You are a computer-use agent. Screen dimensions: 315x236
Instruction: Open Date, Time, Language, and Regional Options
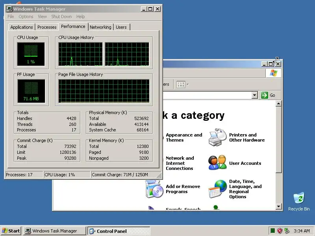click(245, 189)
